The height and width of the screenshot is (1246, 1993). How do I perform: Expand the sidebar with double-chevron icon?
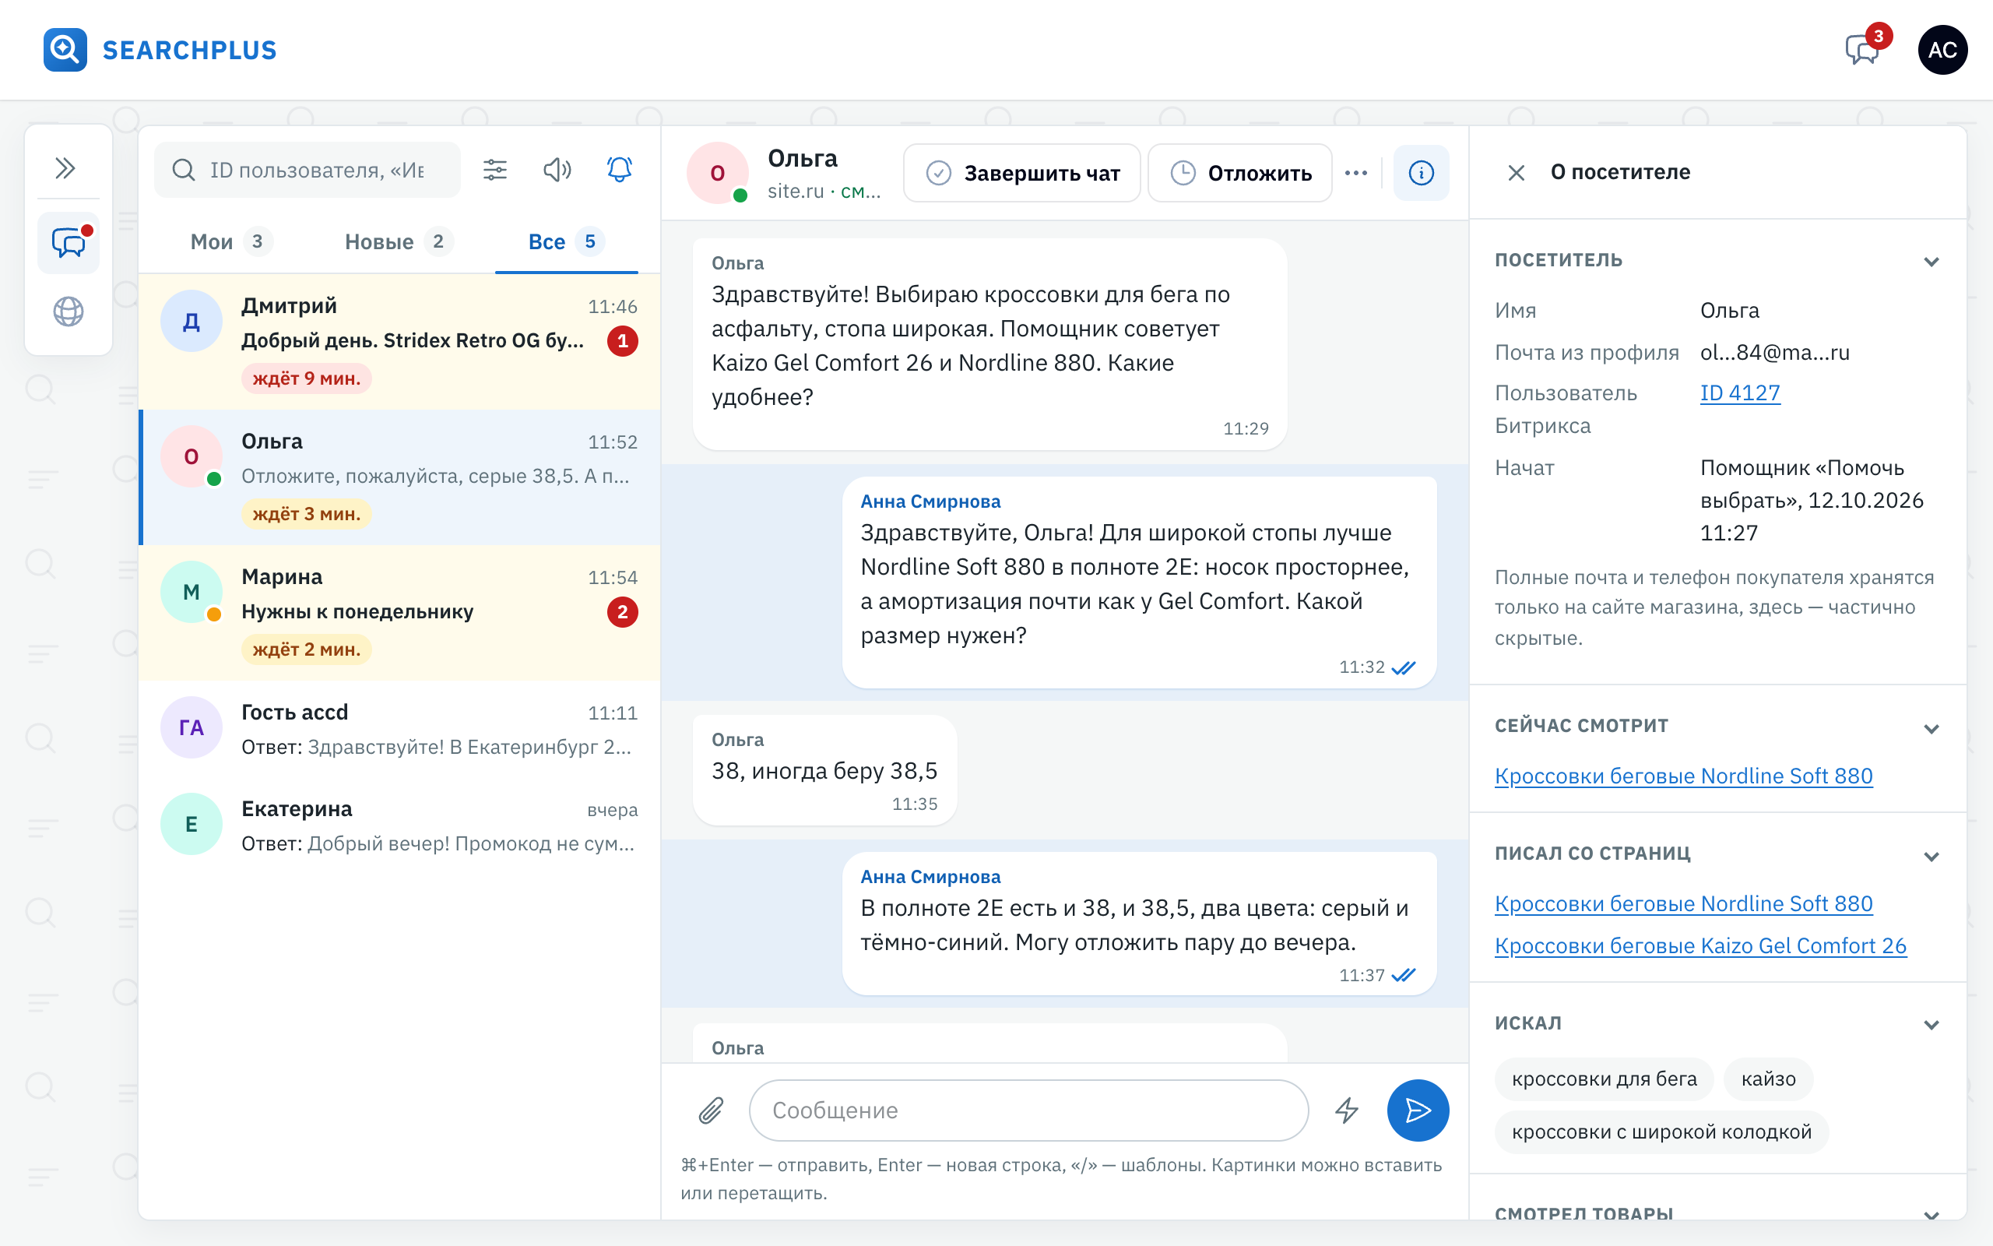(x=66, y=168)
